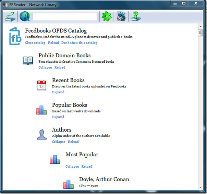Click the network search globe magnifier icon
The width and height of the screenshot is (207, 194).
(25, 16)
